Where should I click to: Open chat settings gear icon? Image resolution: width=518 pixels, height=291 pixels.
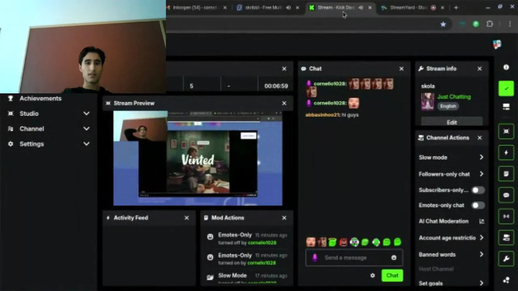click(x=373, y=275)
